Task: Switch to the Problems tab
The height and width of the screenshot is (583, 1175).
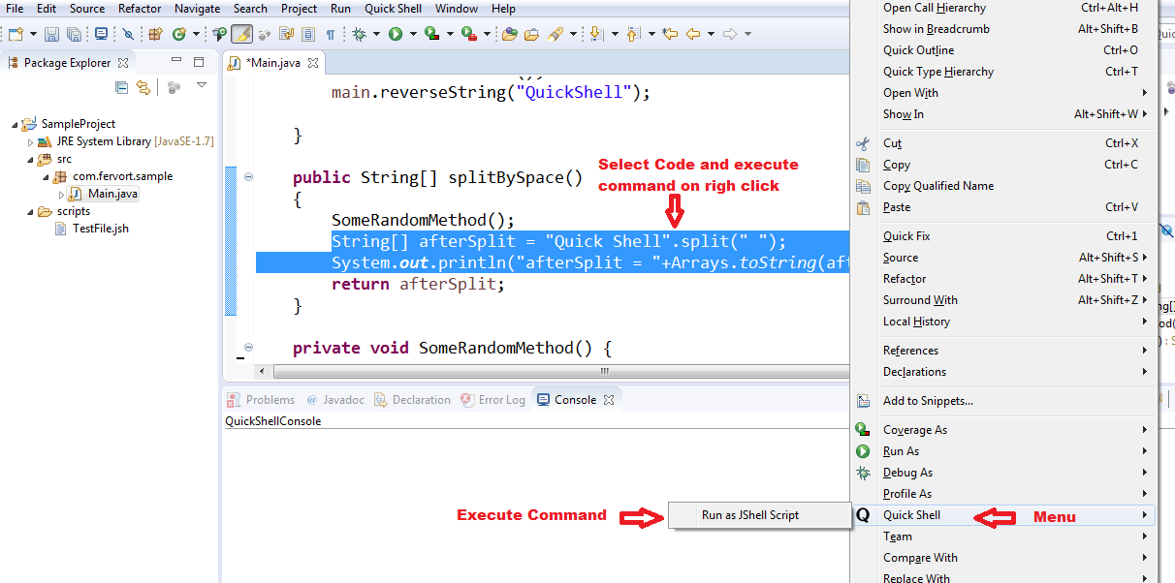Action: click(x=261, y=400)
